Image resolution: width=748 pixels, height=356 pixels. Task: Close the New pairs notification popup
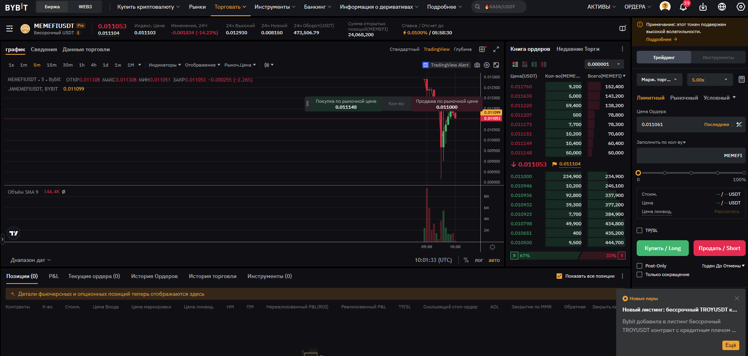point(737,298)
